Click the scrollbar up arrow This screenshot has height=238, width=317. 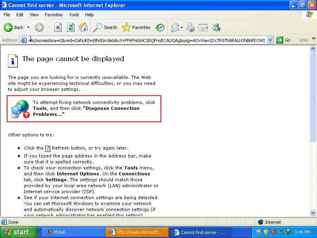pyautogui.click(x=313, y=48)
